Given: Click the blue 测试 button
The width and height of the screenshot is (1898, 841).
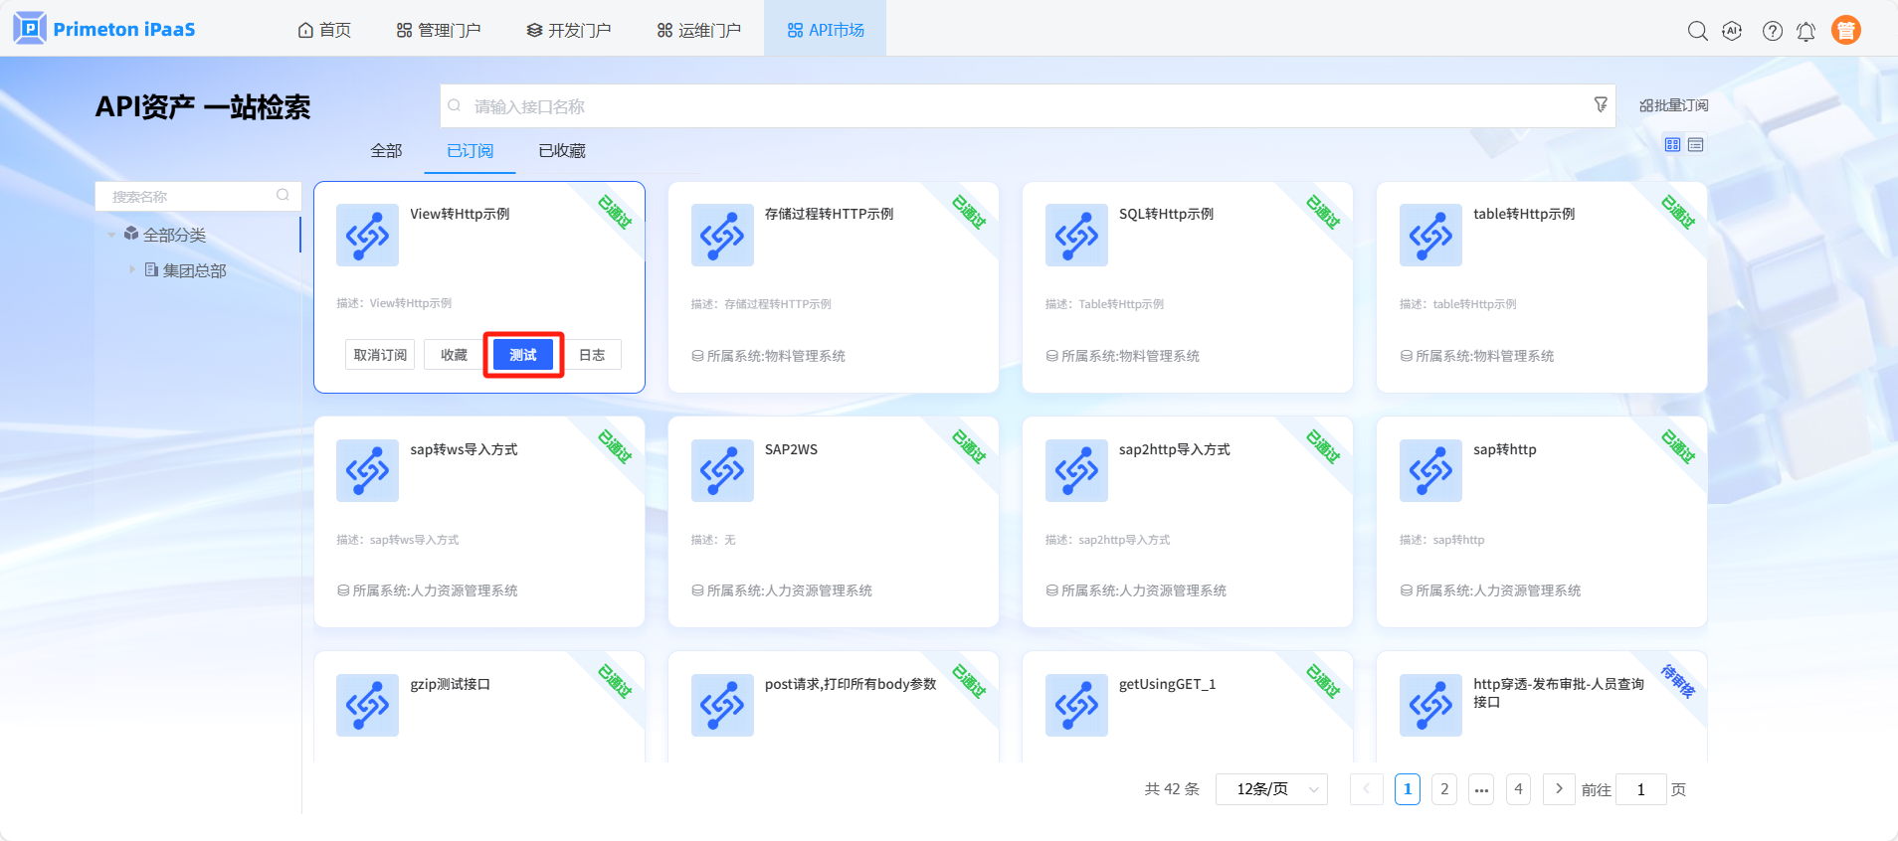Looking at the screenshot, I should pos(523,355).
